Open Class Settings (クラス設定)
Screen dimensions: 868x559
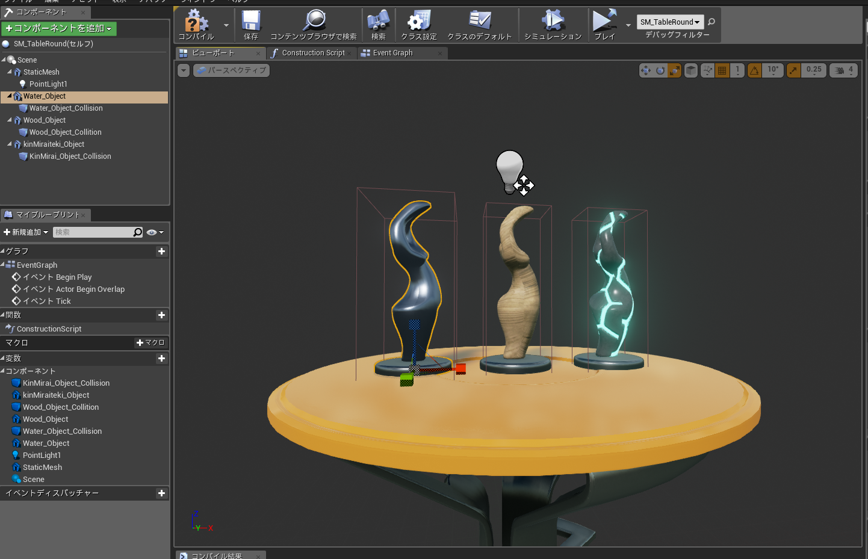tap(419, 21)
